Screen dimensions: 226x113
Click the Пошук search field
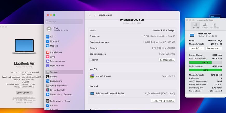tap(64, 22)
